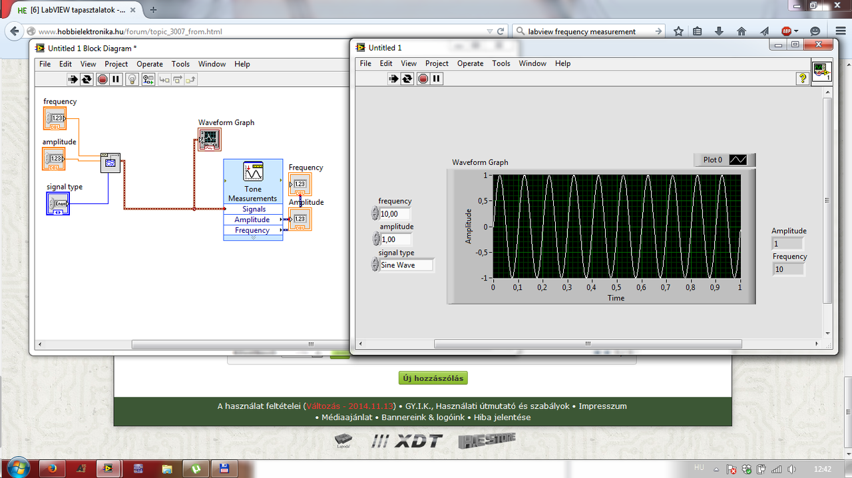
Task: Select Amplitude indicator terminal in diagram
Action: (300, 219)
